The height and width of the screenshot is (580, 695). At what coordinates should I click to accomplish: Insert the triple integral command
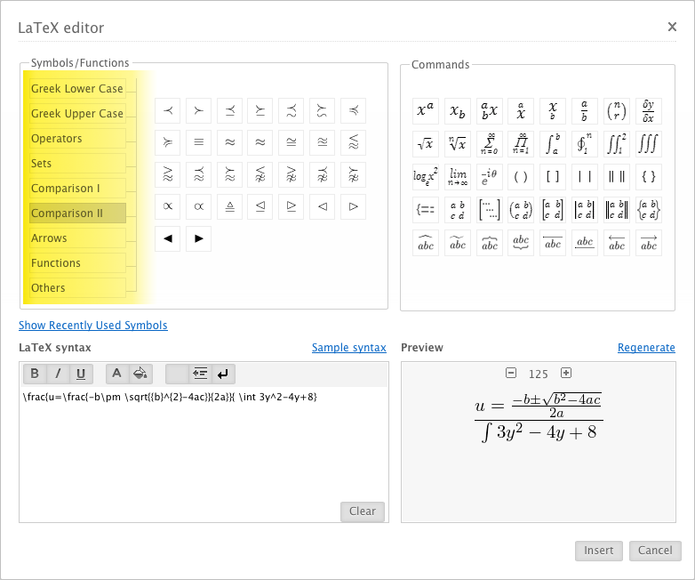649,143
